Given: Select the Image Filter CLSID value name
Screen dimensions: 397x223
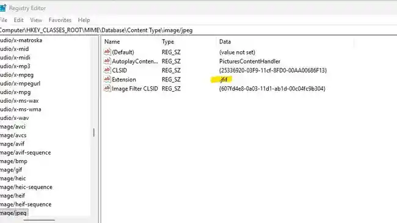Looking at the screenshot, I should [135, 89].
